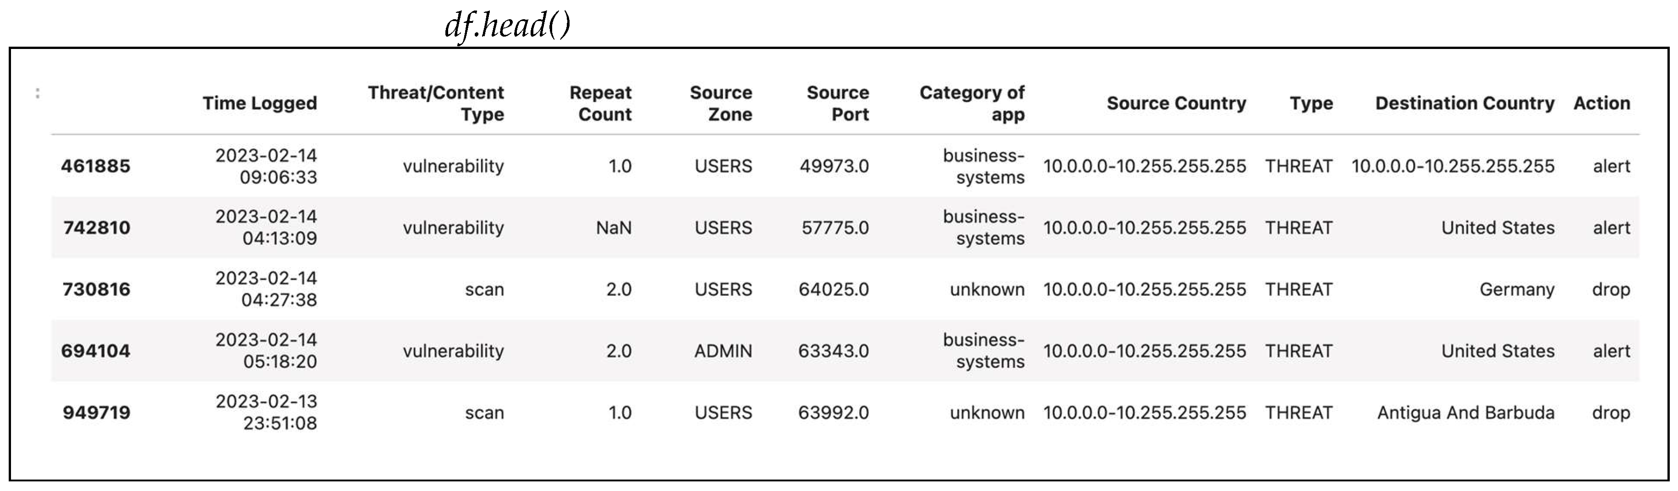Click the Time Logged column header
The height and width of the screenshot is (491, 1678).
[259, 103]
